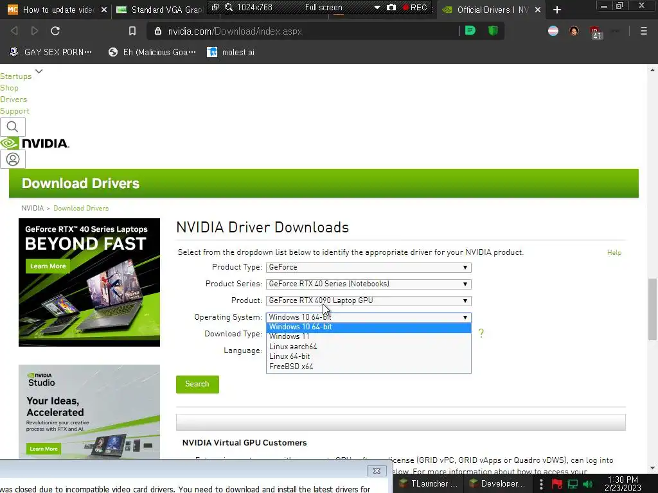Open the Startups menu link
Image resolution: width=658 pixels, height=493 pixels.
(x=16, y=76)
